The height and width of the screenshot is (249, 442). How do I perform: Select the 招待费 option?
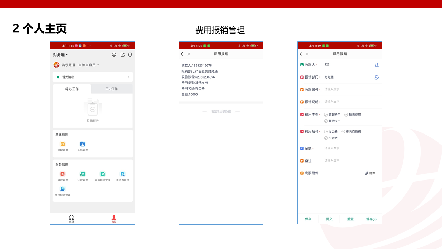pos(331,138)
